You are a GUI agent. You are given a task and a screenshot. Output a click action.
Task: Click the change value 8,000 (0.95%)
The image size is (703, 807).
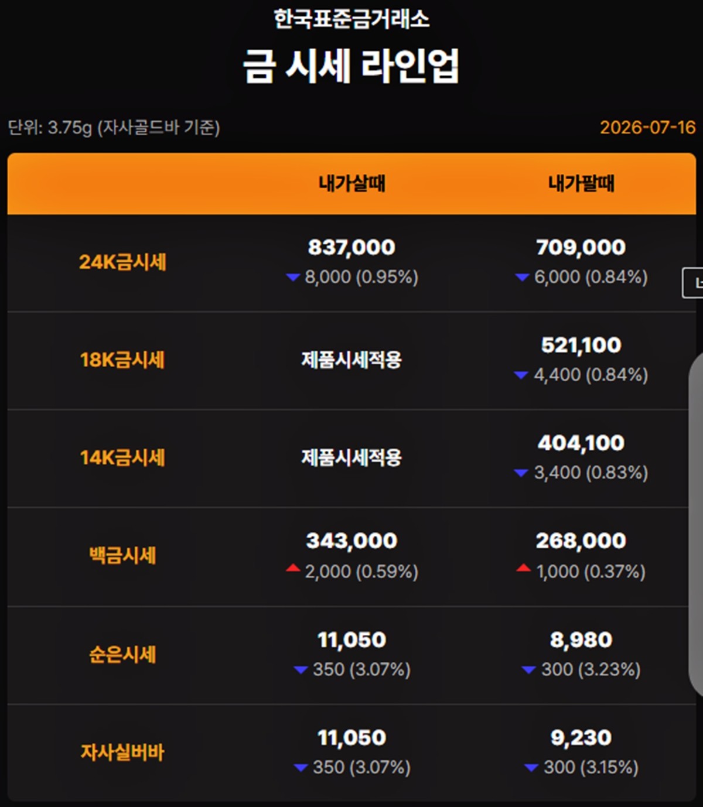(361, 277)
